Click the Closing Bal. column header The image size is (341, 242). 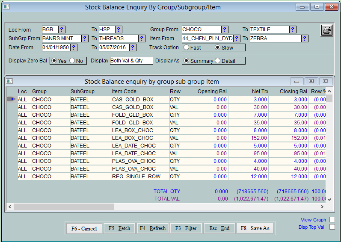coord(294,91)
